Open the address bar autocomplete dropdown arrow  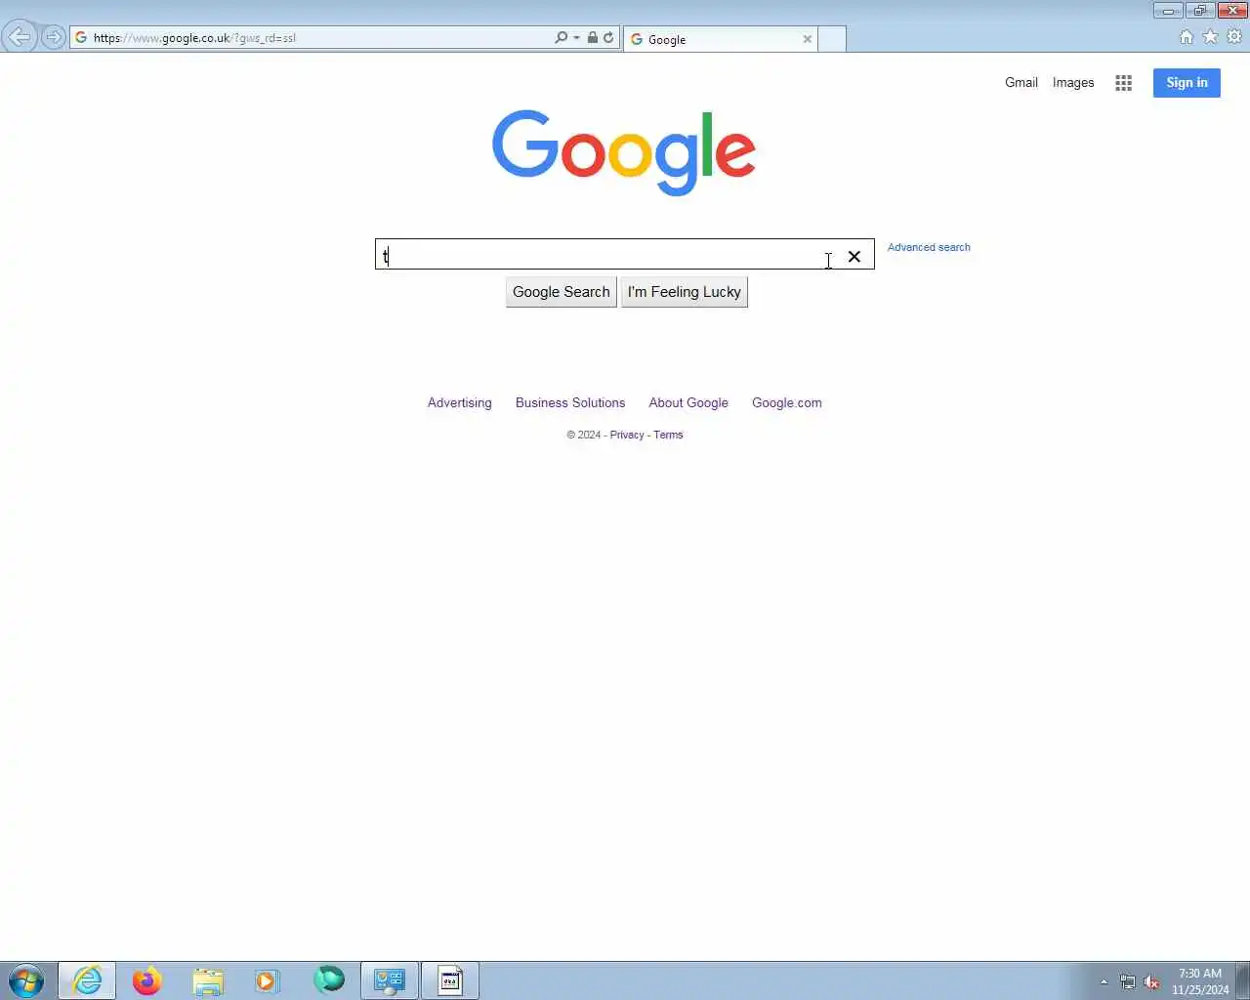tap(576, 37)
